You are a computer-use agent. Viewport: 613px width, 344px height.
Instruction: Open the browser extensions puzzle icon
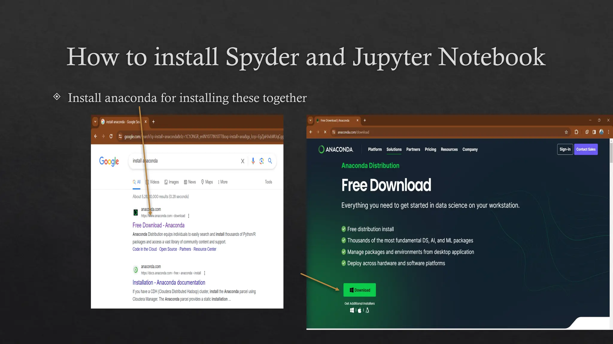(x=576, y=132)
